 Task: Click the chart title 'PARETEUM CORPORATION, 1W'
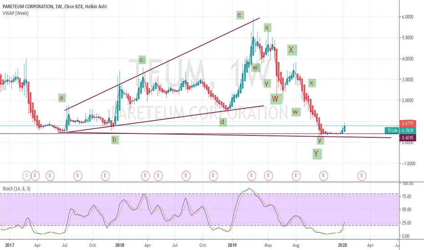click(32, 6)
